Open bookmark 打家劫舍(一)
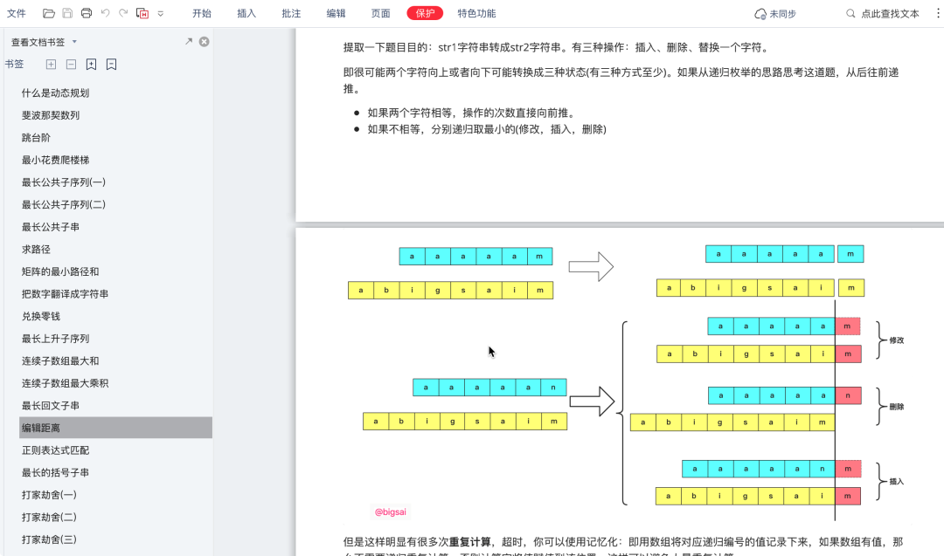The image size is (944, 556). 49,495
